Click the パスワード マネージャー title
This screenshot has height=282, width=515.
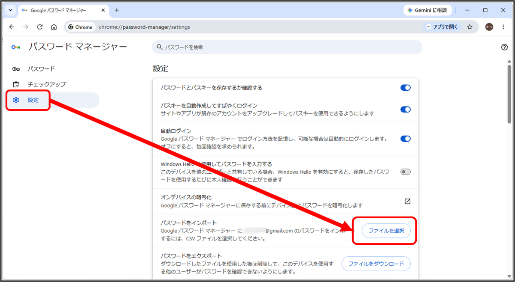click(x=78, y=47)
